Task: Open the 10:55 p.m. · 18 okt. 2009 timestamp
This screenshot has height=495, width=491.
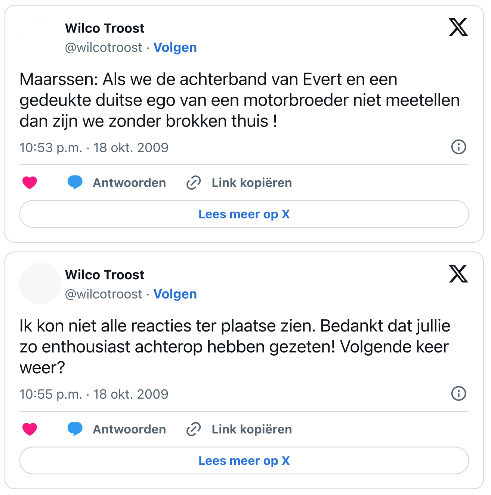Action: 94,394
